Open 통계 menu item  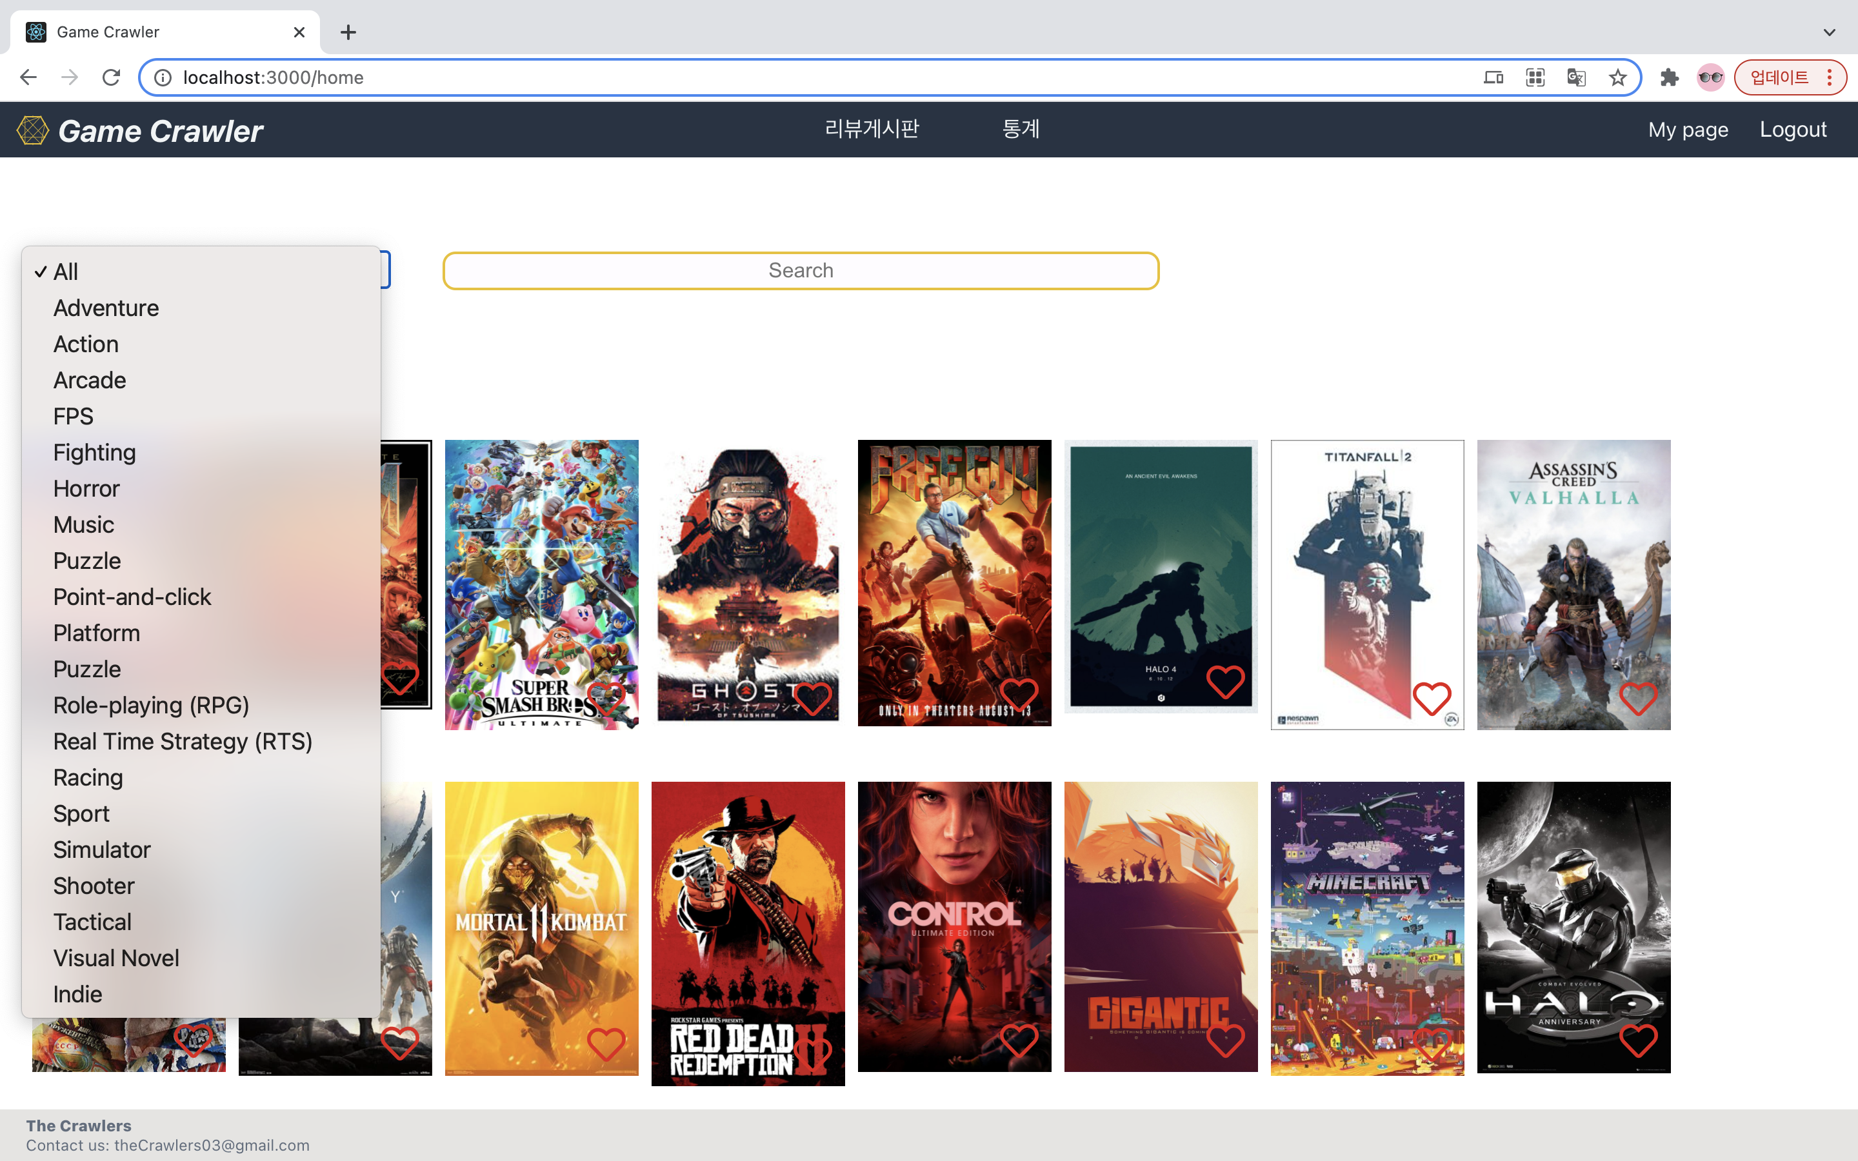click(1021, 130)
